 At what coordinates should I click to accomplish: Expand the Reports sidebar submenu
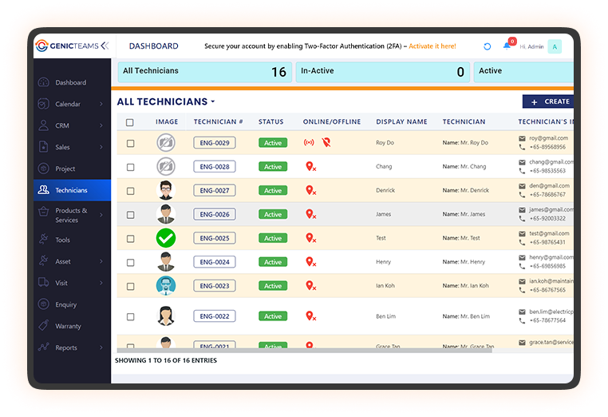point(101,347)
